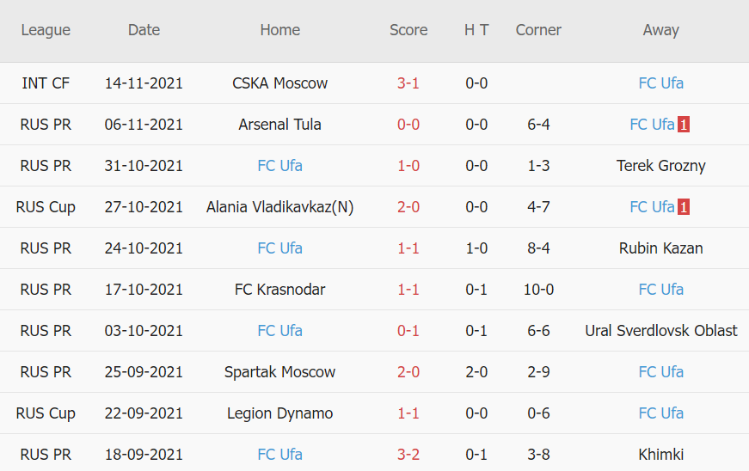This screenshot has width=749, height=471.
Task: Click the red card badge in Arsenal Tula row
Action: pos(684,125)
